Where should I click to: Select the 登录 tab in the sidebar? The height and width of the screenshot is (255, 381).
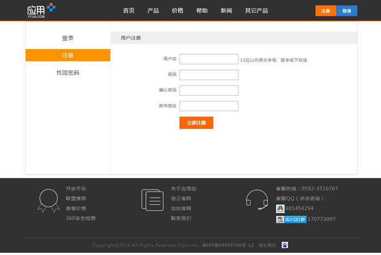[67, 38]
